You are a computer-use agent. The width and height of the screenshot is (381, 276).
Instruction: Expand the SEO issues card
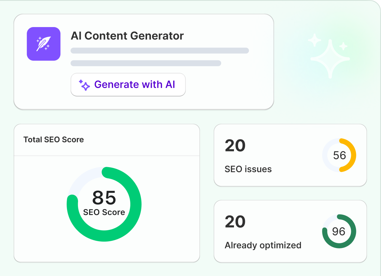coord(290,155)
